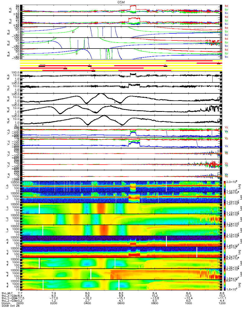Click the Vx legend beside V_c panel
Viewport: 242px width, 313px height.
(x=226, y=146)
